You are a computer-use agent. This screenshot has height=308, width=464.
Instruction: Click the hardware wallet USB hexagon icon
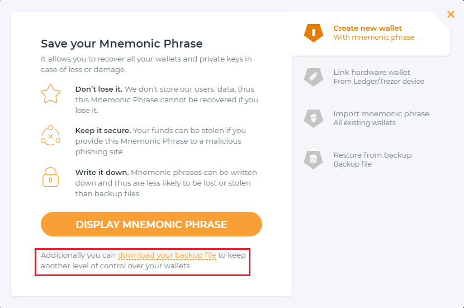pyautogui.click(x=314, y=77)
